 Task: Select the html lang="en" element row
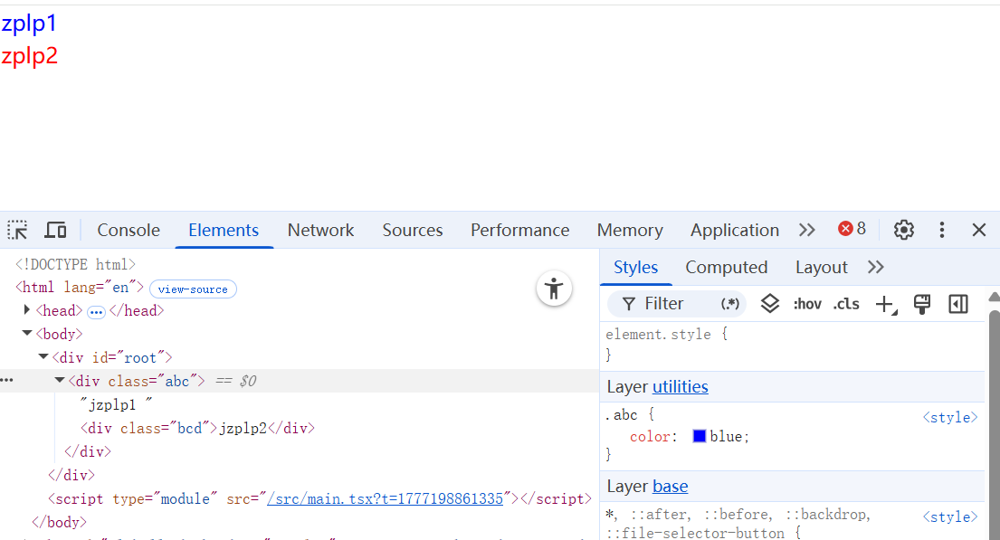[x=80, y=288]
